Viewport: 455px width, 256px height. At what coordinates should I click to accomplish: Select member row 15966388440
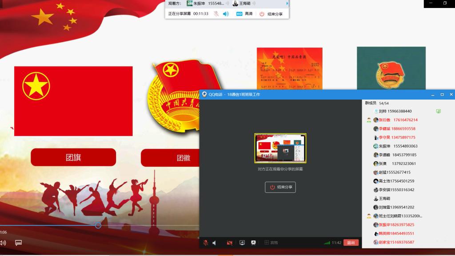(408, 111)
